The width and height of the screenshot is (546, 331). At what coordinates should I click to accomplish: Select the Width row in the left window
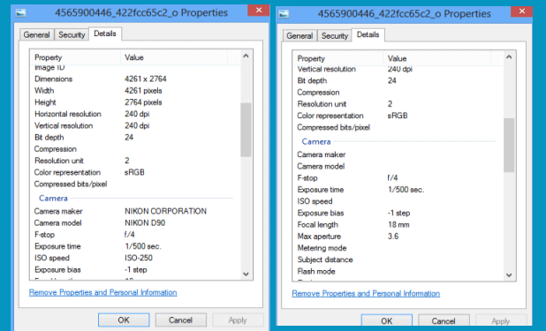[135, 91]
